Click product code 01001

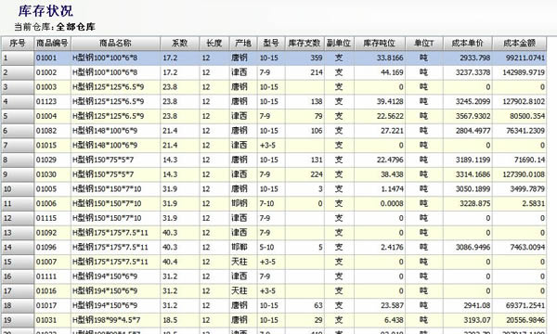coord(46,58)
